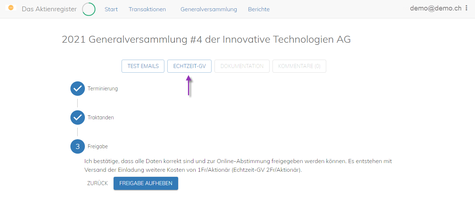Open the ECHTZEIT-GV button
Viewport: 475px width, 205px height.
point(189,66)
